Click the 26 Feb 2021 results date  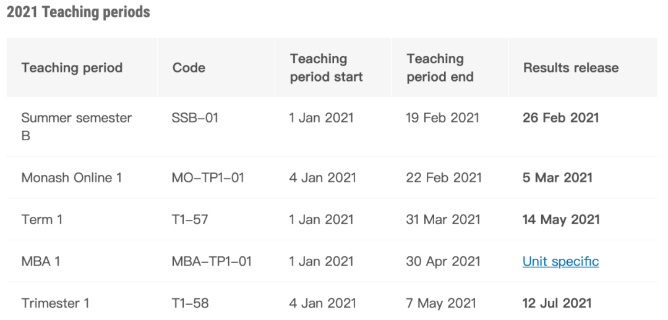click(x=560, y=117)
